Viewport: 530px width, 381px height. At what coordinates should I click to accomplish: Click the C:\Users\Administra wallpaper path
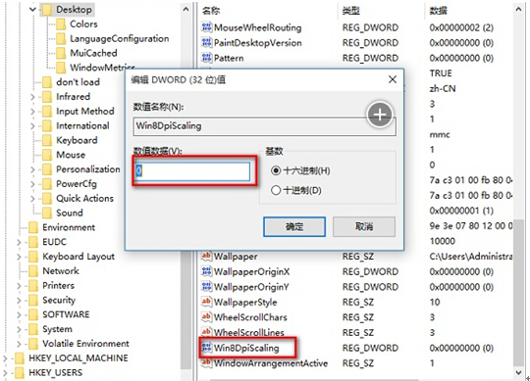click(471, 257)
